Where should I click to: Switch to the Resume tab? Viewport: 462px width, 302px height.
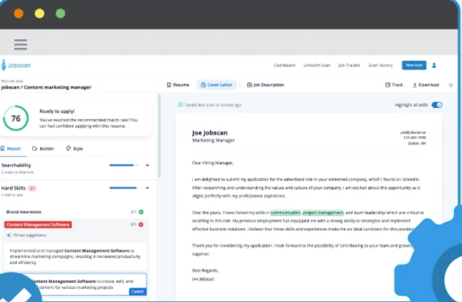coord(178,85)
